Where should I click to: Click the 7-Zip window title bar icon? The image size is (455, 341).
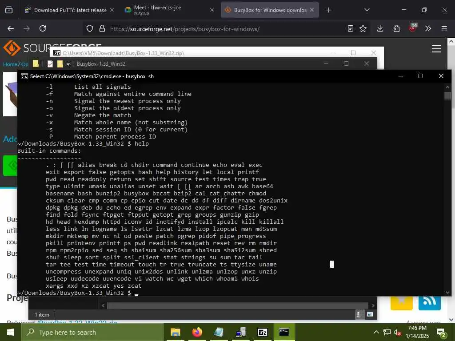click(x=57, y=53)
